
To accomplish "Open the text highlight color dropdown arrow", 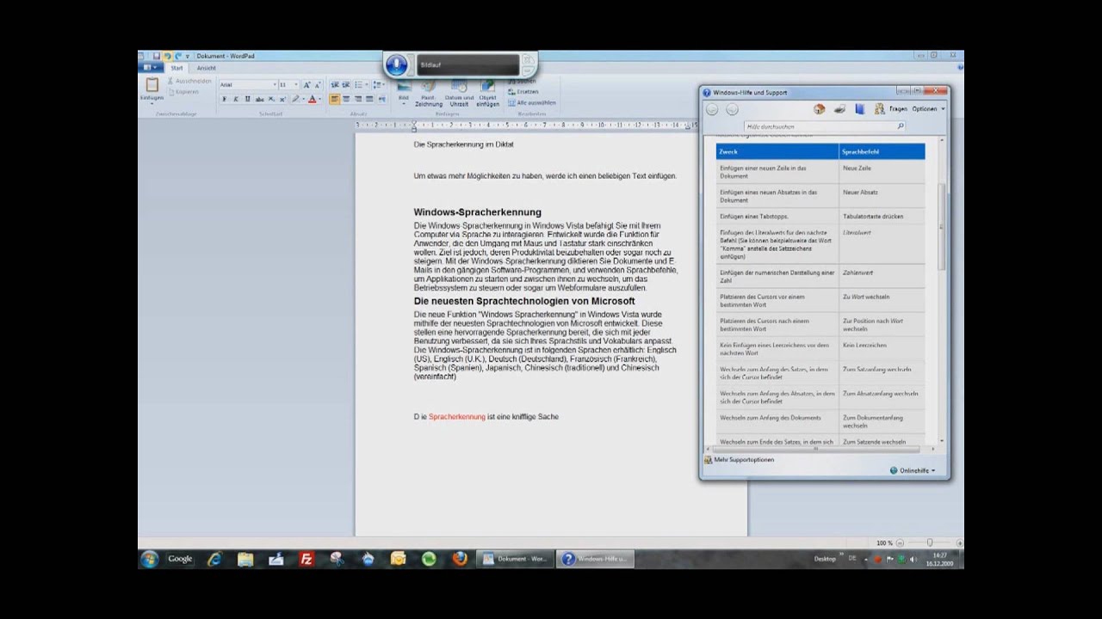I will [302, 99].
